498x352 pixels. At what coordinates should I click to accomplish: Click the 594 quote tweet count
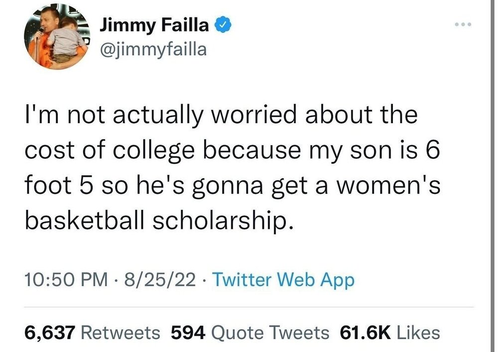[x=187, y=332]
